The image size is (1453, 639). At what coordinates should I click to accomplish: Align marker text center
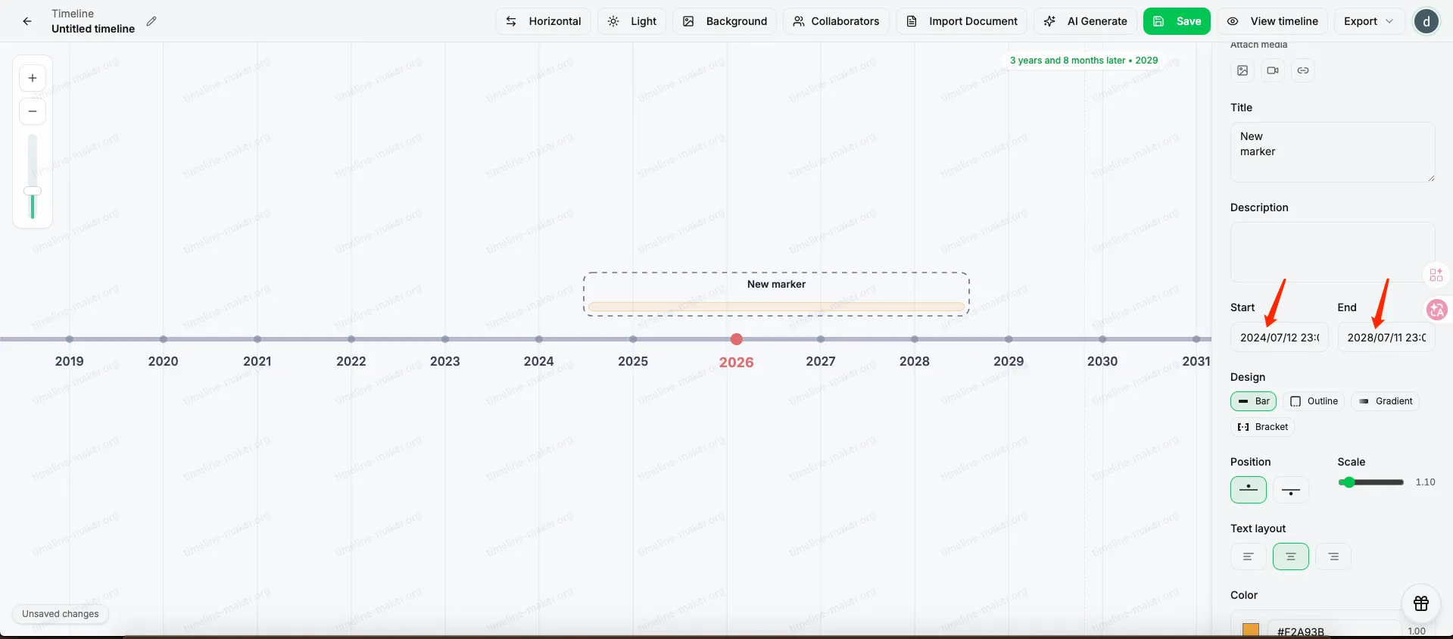click(1291, 556)
